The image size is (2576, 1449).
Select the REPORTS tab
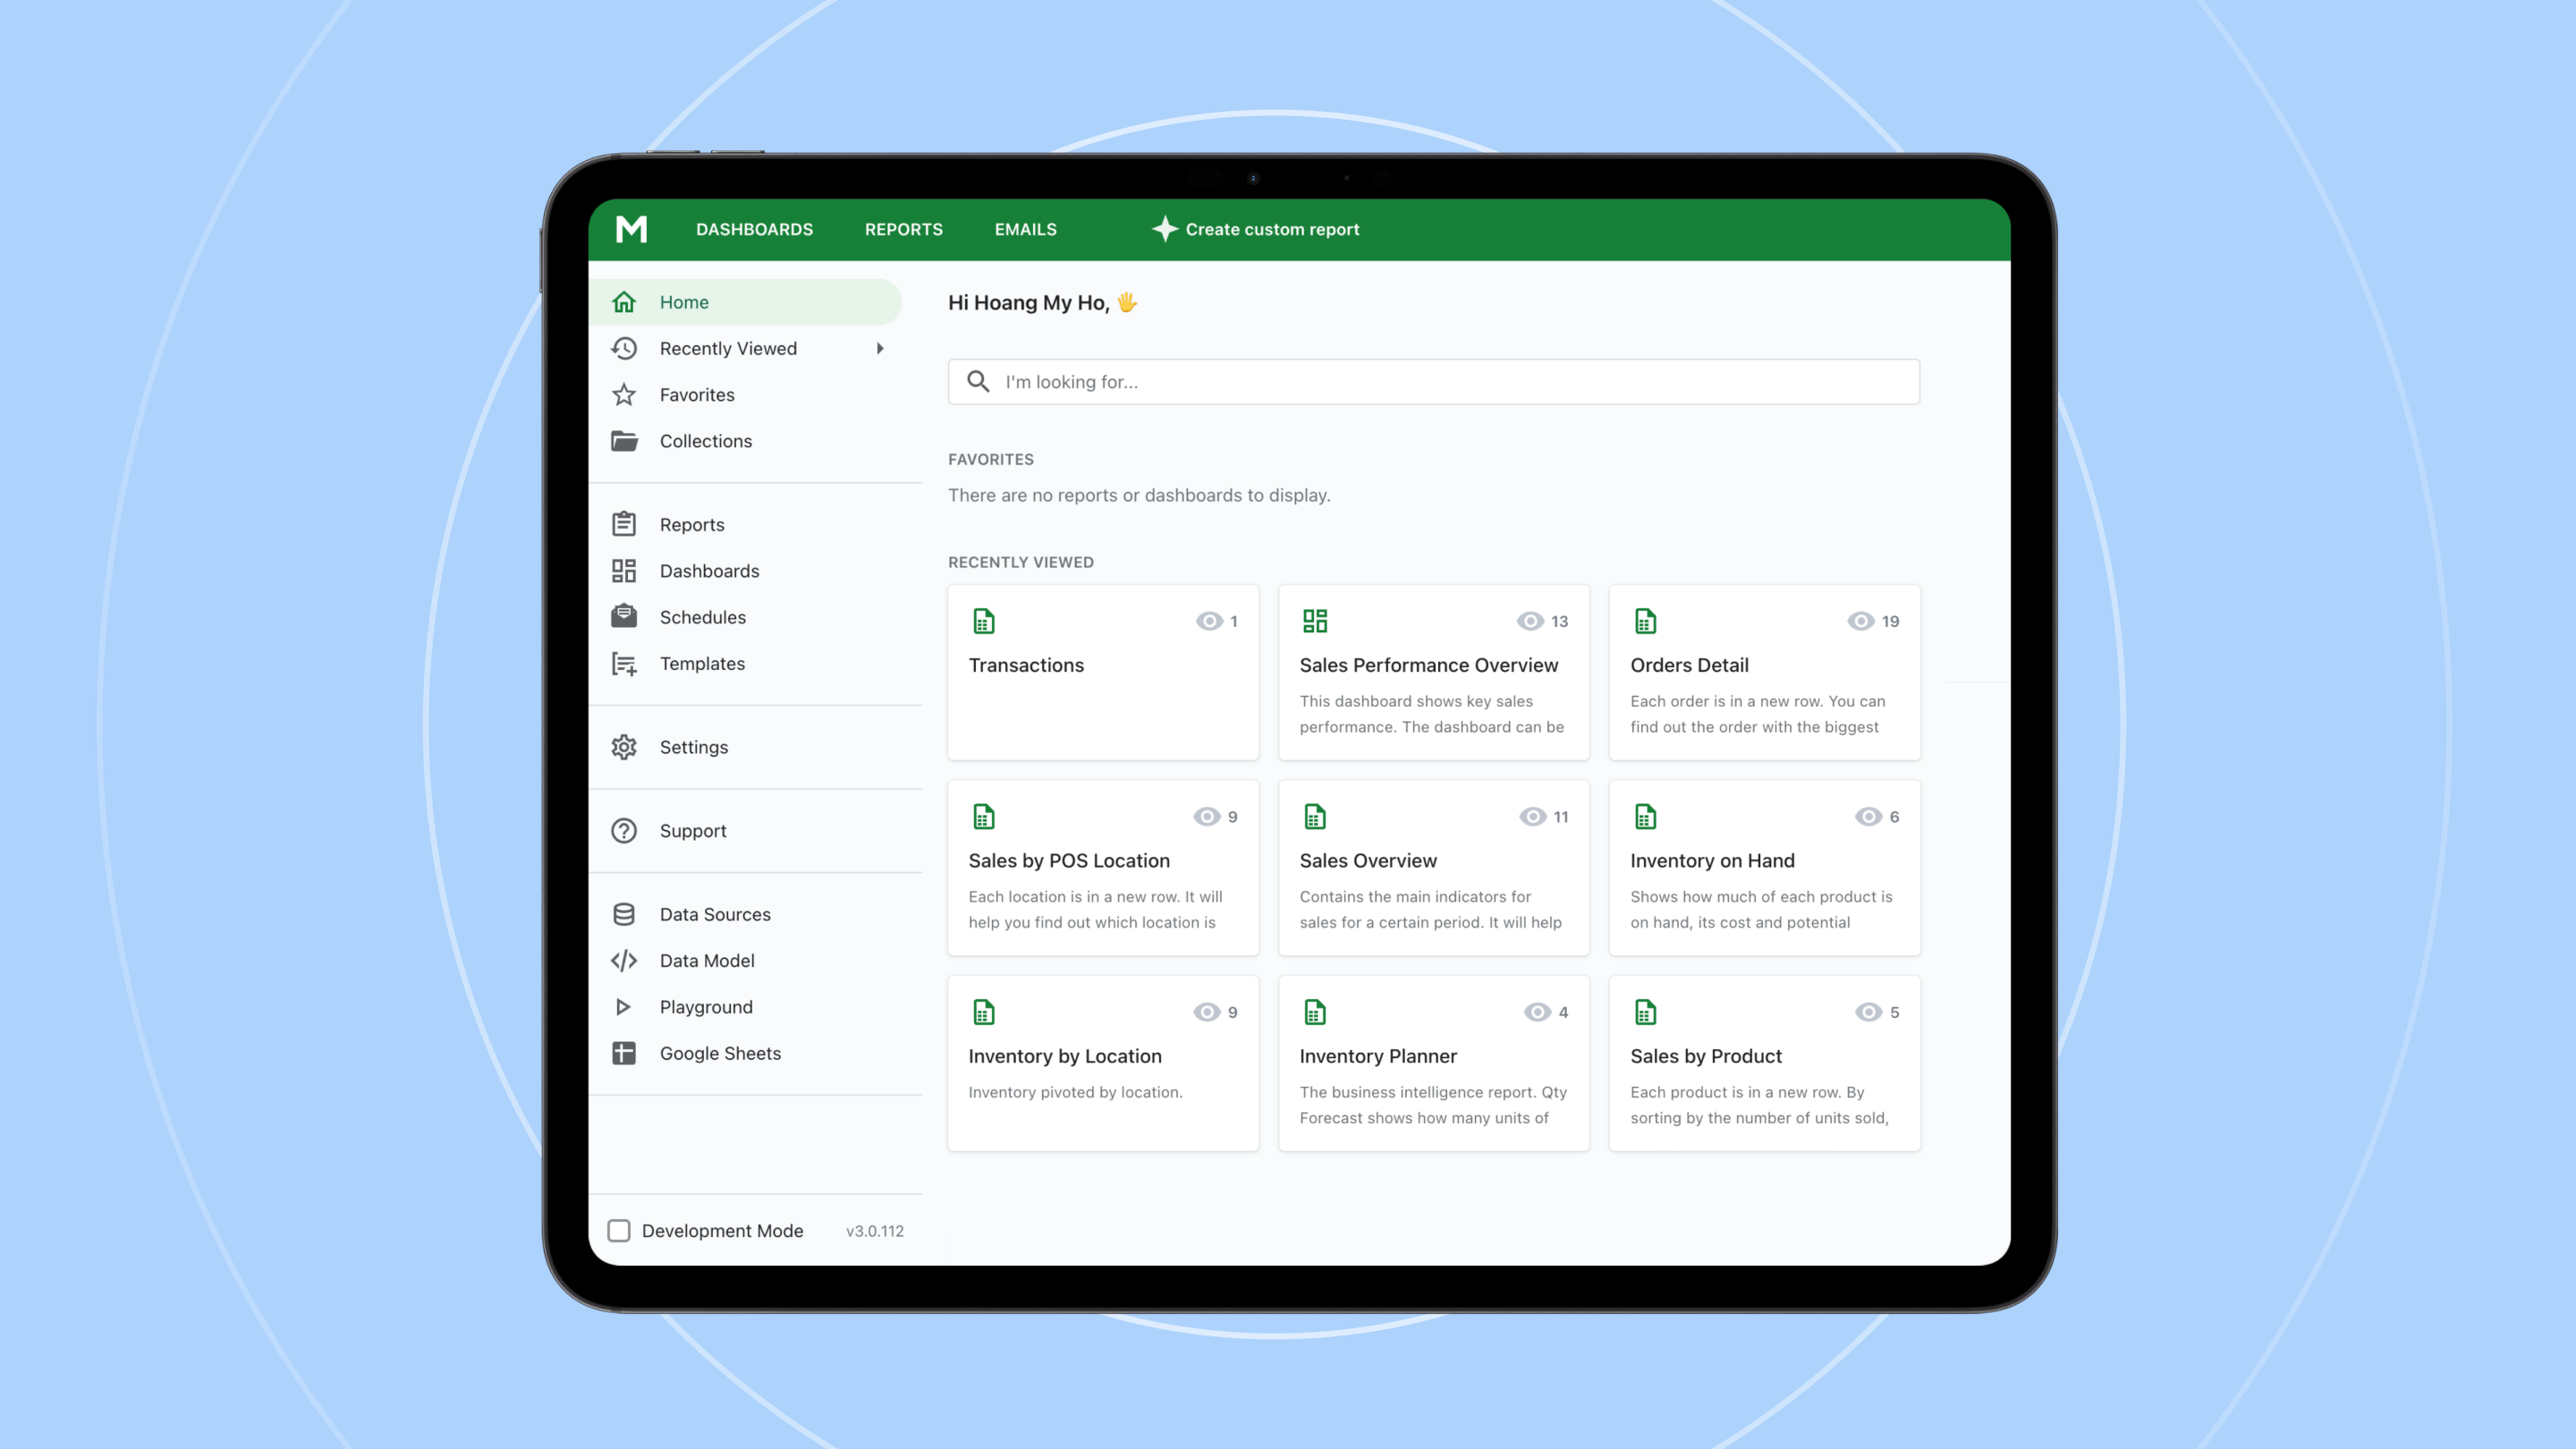pos(904,228)
